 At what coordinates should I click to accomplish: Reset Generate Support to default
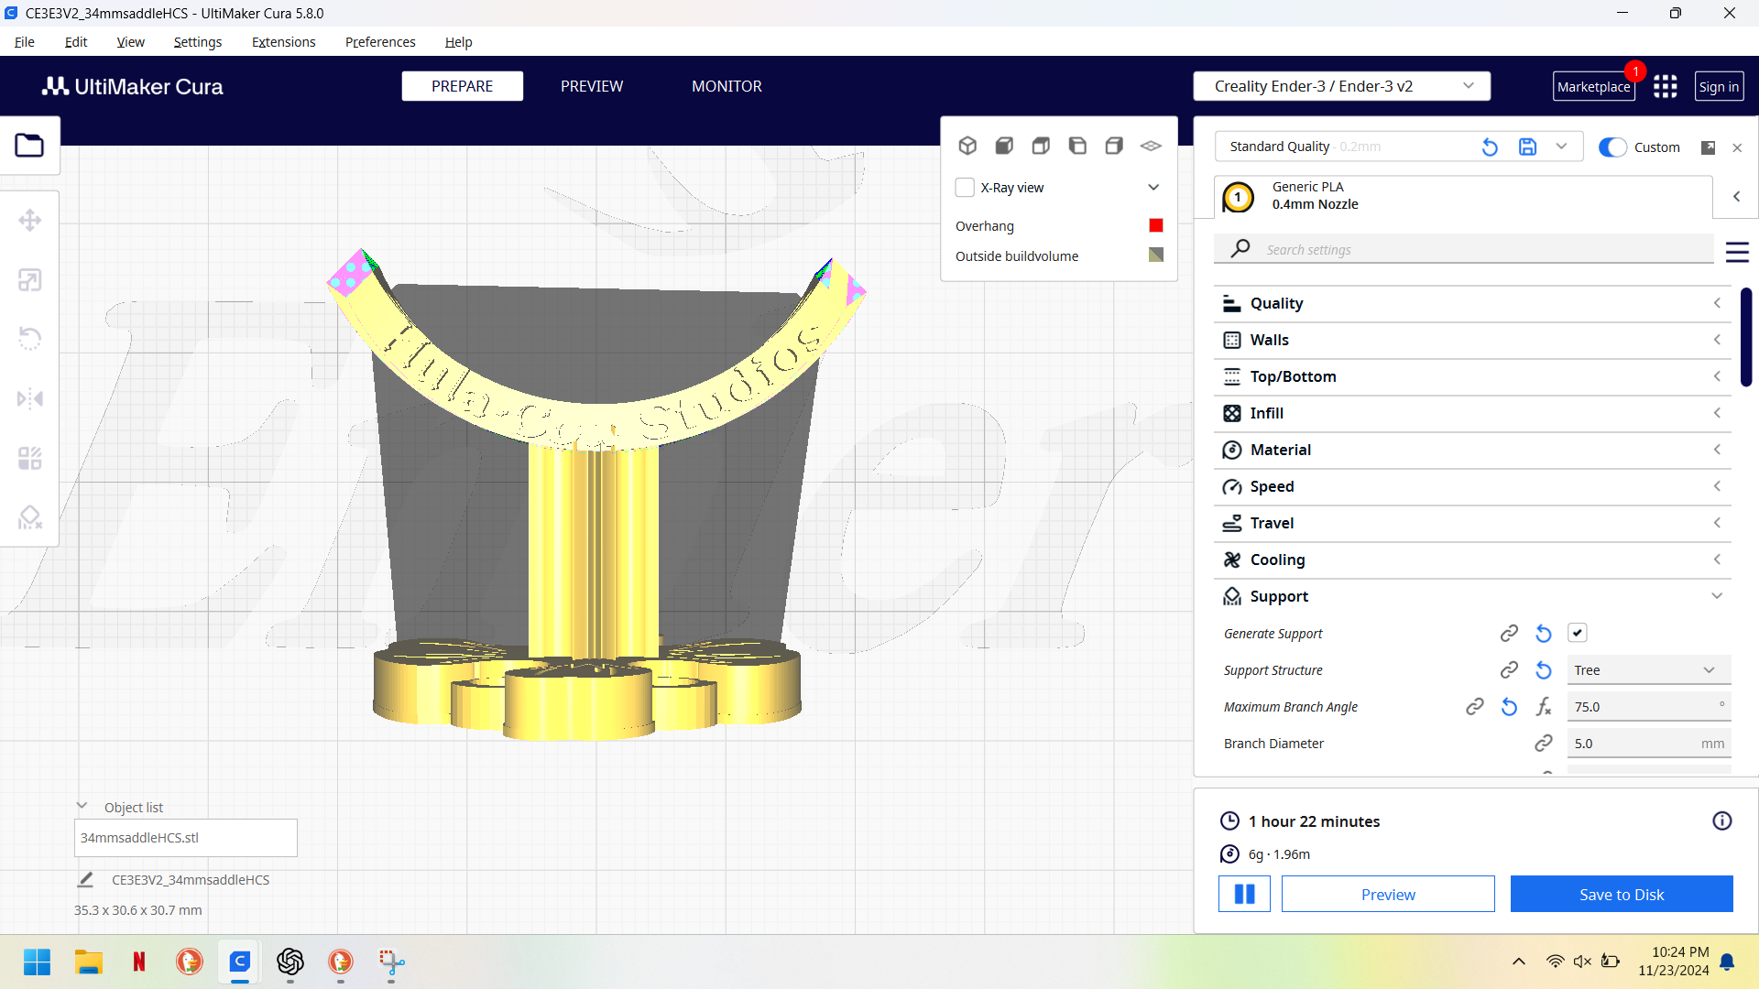(x=1544, y=634)
